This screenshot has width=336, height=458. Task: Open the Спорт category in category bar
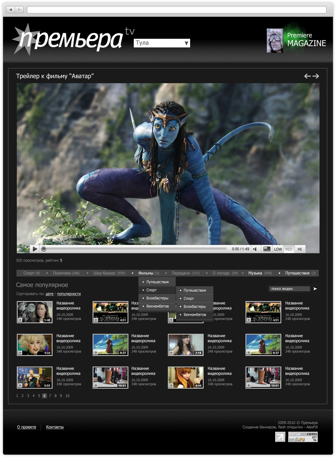[x=32, y=273]
